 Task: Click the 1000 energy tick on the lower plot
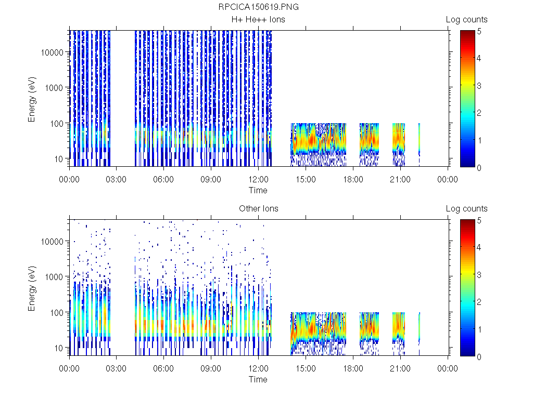[x=56, y=277]
